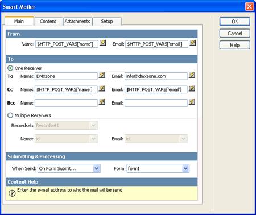Confirm with the OK button
The image size is (256, 215).
tap(235, 22)
